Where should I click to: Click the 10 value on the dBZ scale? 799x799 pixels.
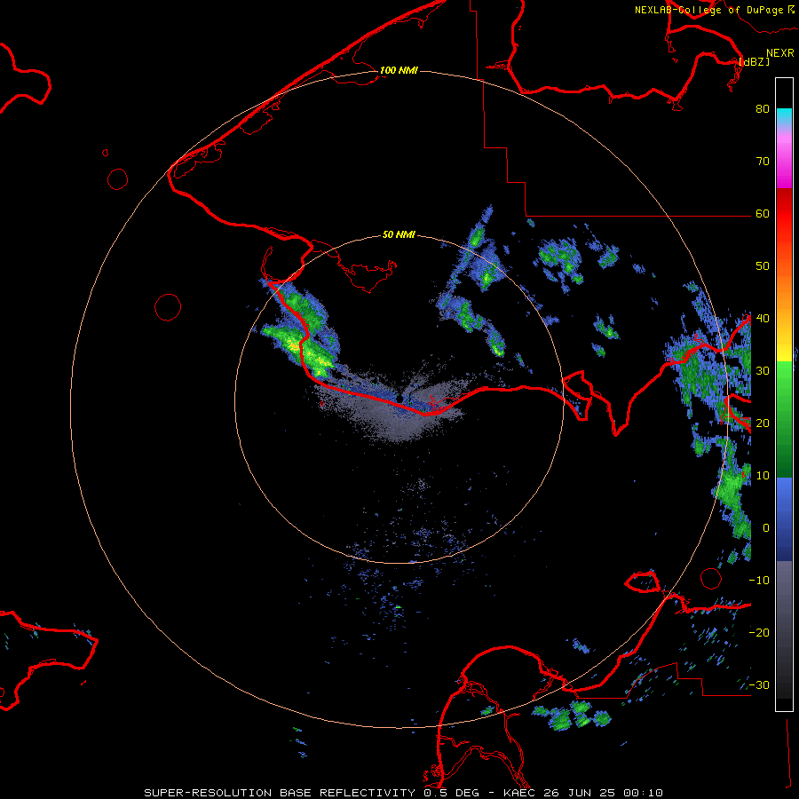tap(763, 476)
